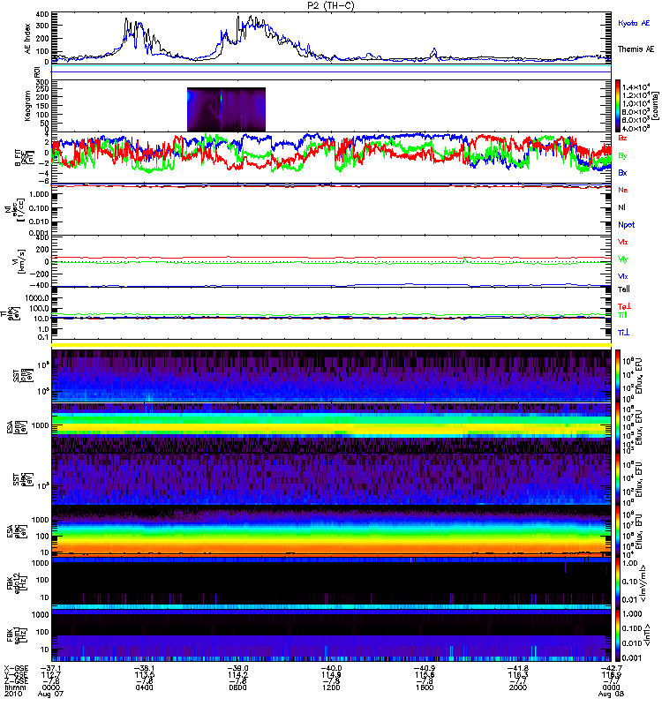Click the red Te⊥ temperature legend label
662x706 pixels.
pyautogui.click(x=624, y=306)
